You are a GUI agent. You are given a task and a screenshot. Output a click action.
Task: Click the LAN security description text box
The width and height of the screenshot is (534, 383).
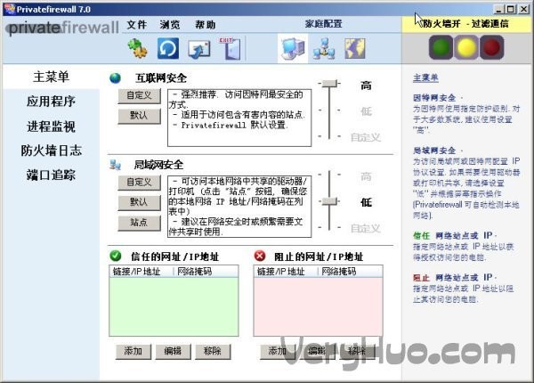tap(239, 207)
